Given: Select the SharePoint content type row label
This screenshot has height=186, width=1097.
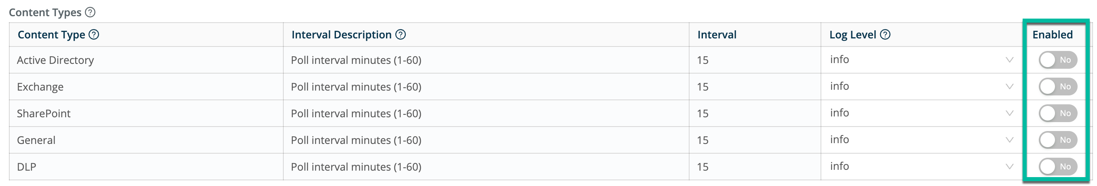Looking at the screenshot, I should (43, 114).
